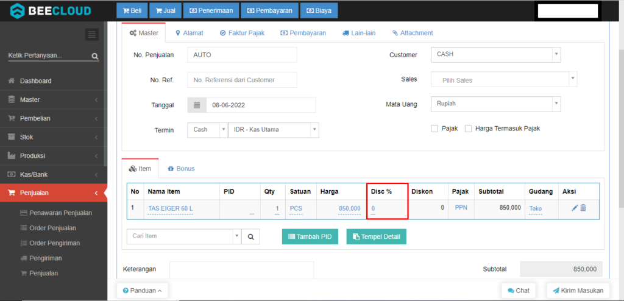Open the IDR - Kas Utama dropdown
624x301 pixels.
tap(274, 130)
